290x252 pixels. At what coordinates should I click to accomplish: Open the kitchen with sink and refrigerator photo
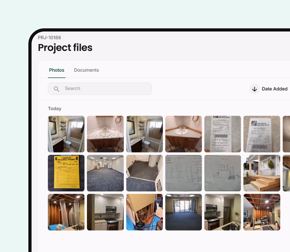tap(222, 212)
